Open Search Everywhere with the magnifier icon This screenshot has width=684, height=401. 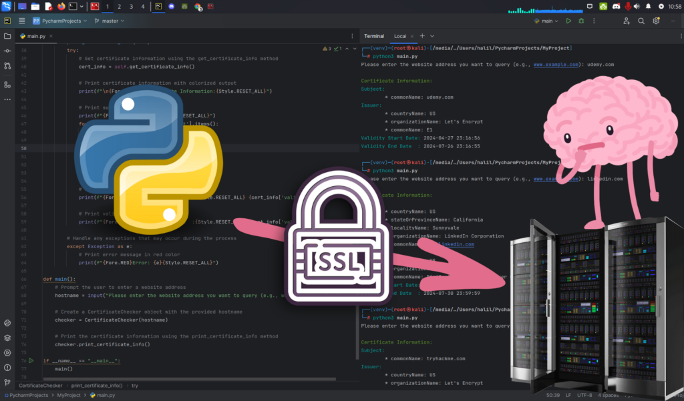(x=641, y=21)
